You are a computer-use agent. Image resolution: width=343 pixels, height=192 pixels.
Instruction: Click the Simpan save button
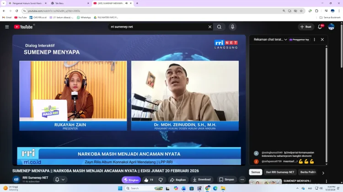[227, 180]
